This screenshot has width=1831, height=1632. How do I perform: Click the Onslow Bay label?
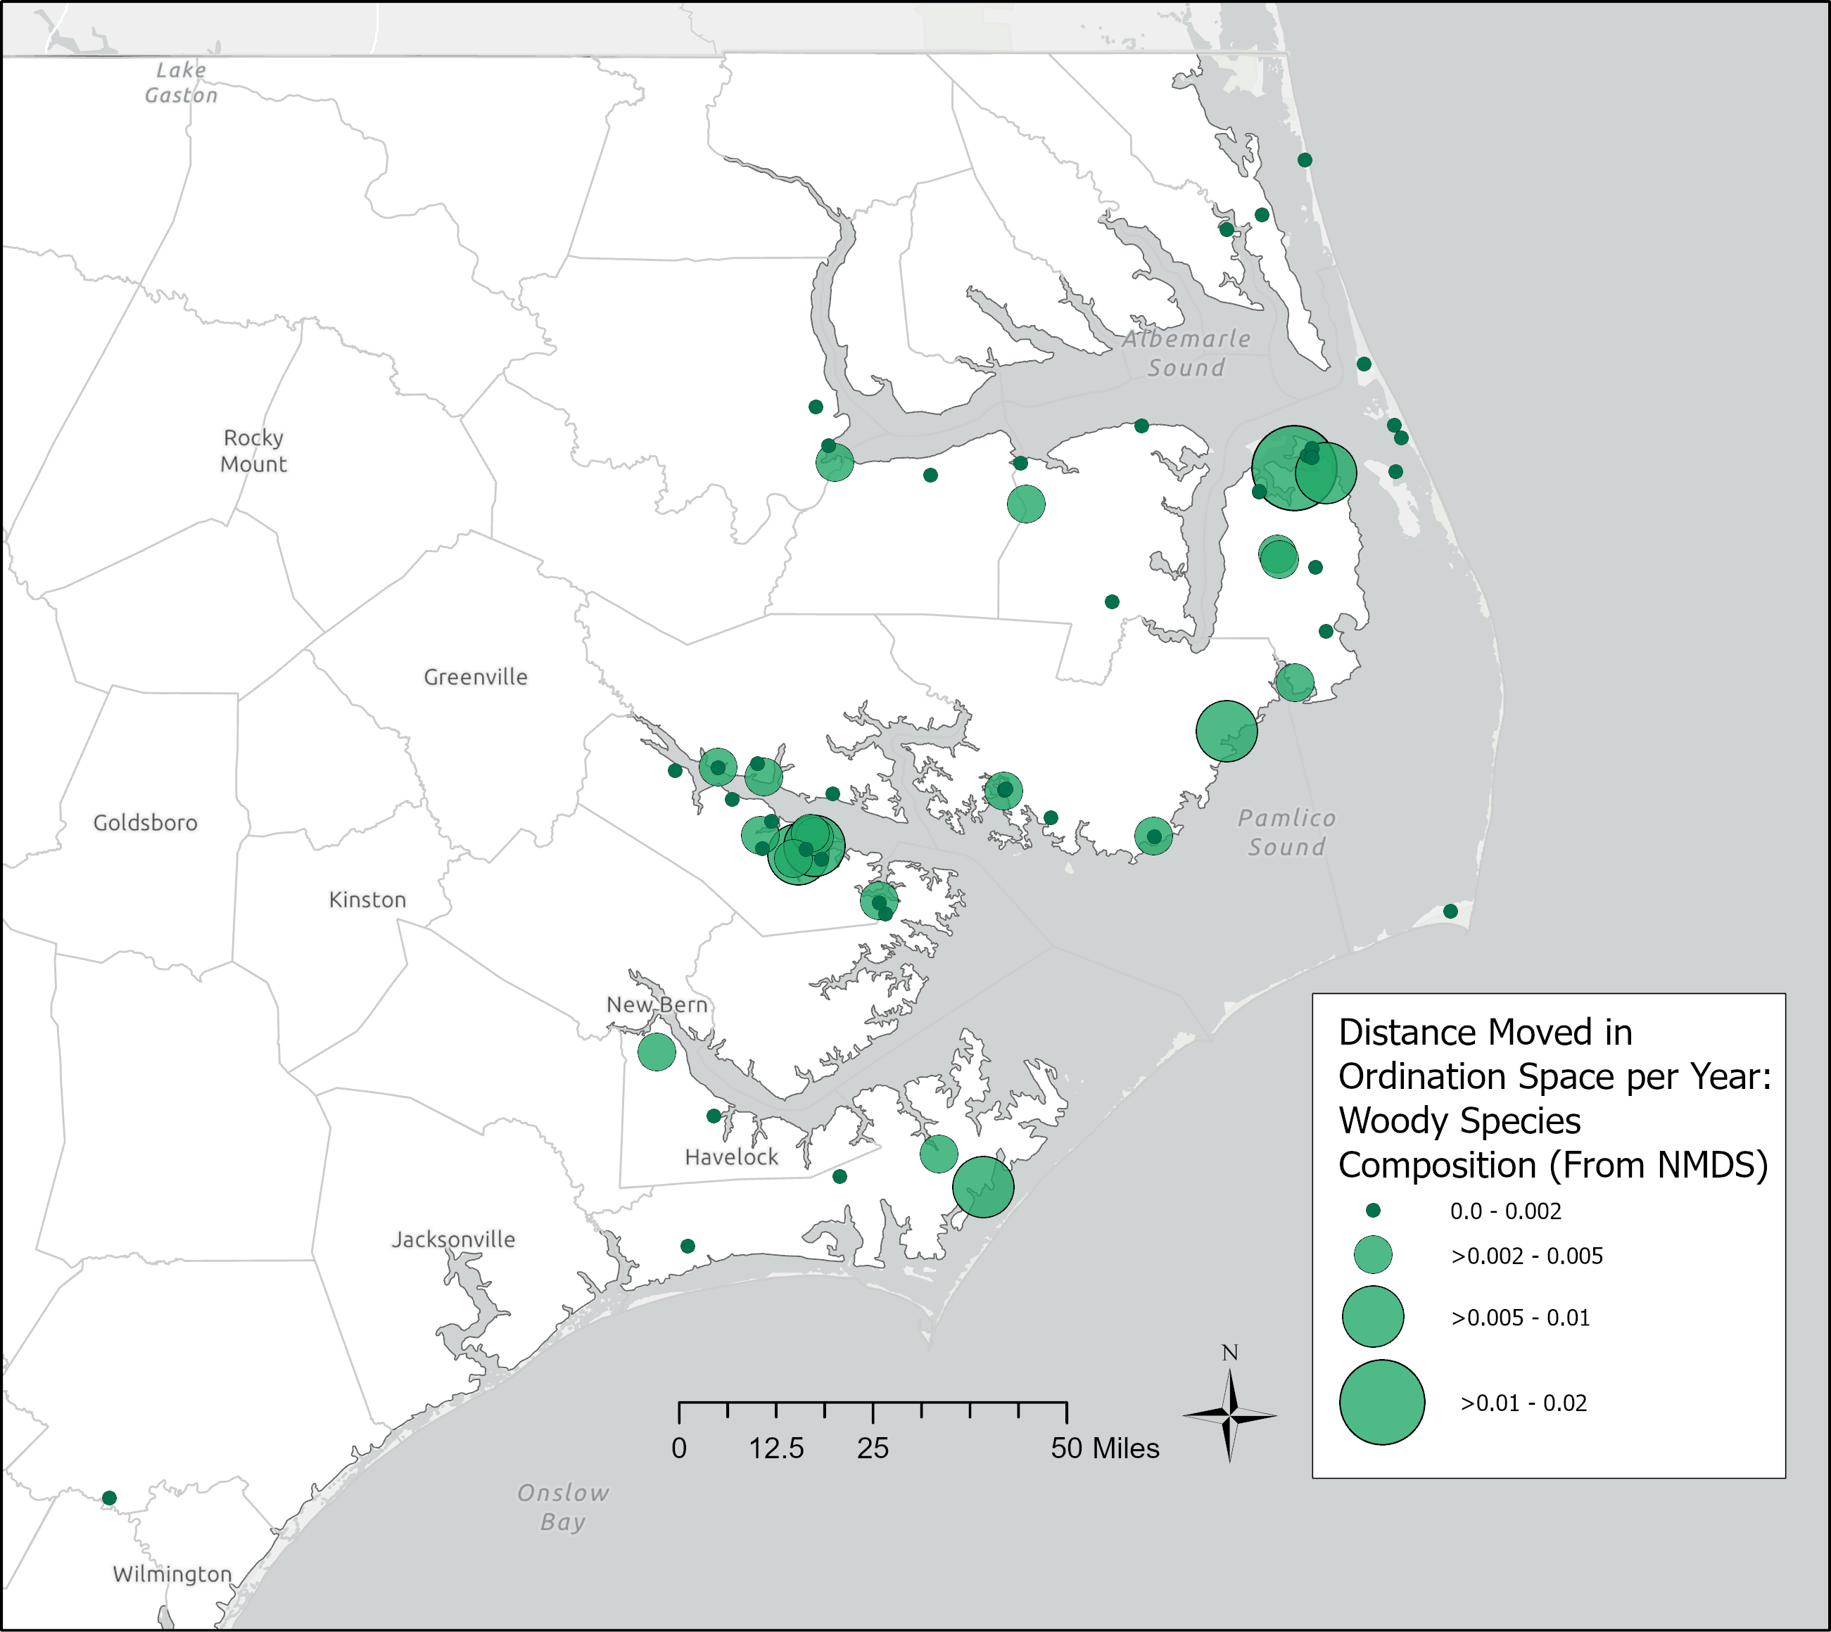pos(562,1507)
